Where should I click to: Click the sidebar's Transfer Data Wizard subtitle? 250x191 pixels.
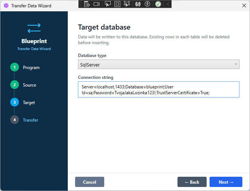click(34, 49)
